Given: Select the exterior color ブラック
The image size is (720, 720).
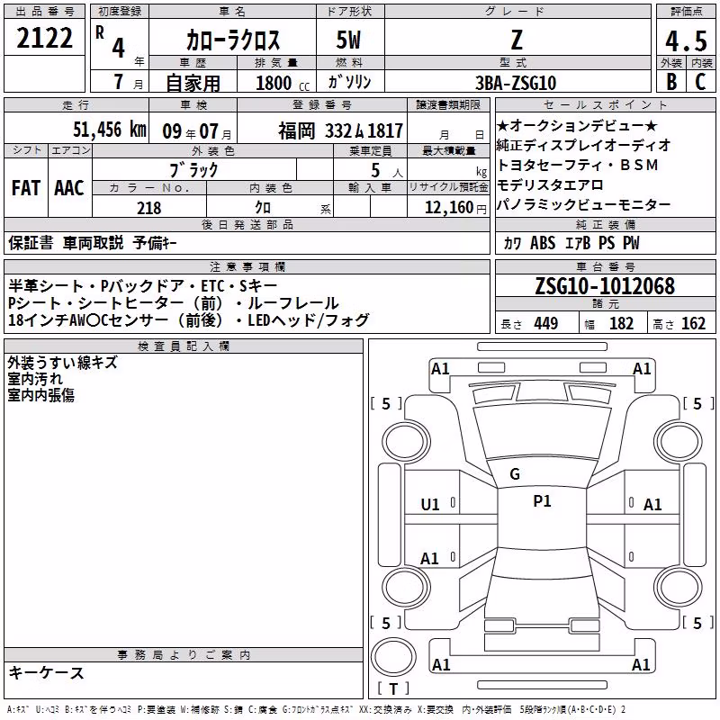Looking at the screenshot, I should [194, 170].
